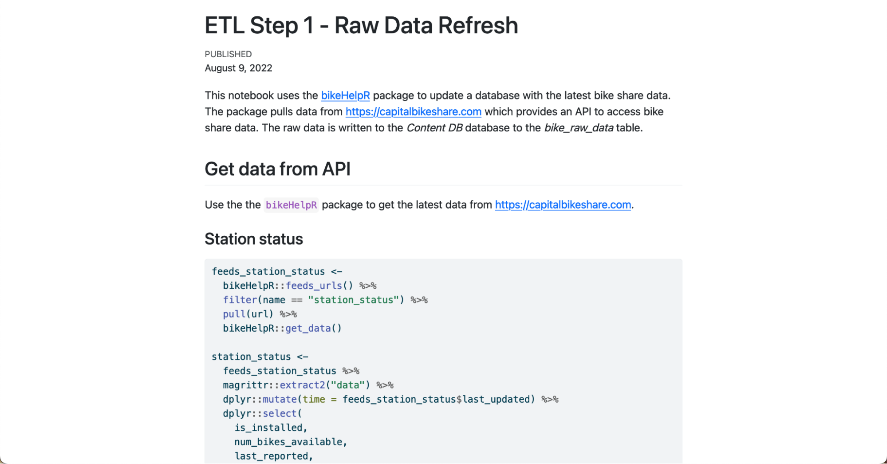Click the dplyr::select( code line

262,413
